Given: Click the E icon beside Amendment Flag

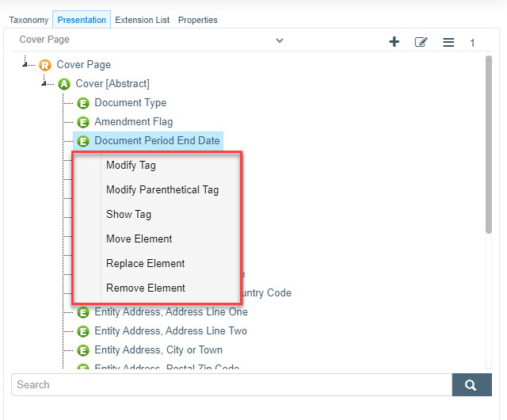Looking at the screenshot, I should (83, 122).
